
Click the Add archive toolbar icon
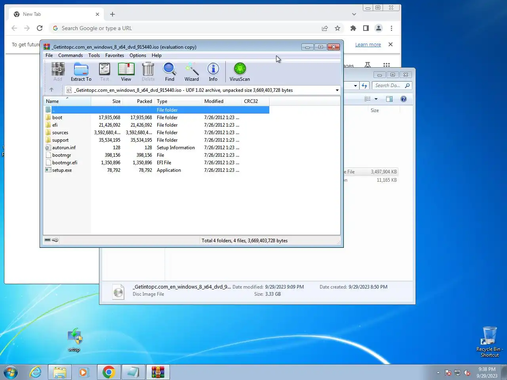pyautogui.click(x=57, y=72)
